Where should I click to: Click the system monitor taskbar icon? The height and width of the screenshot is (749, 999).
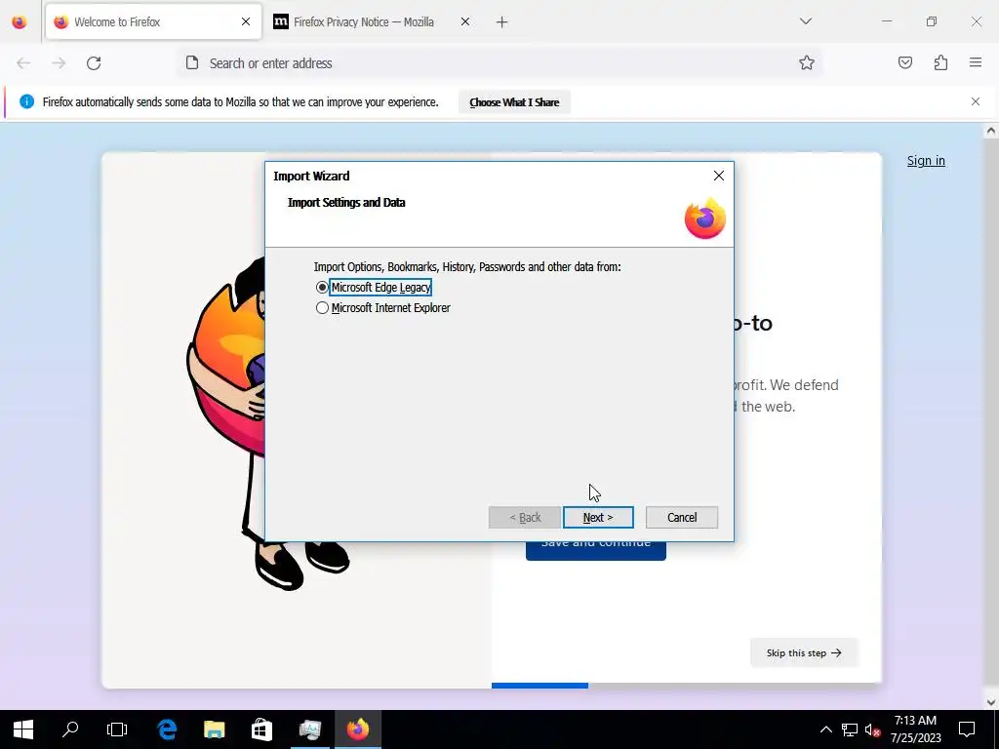[x=310, y=729]
